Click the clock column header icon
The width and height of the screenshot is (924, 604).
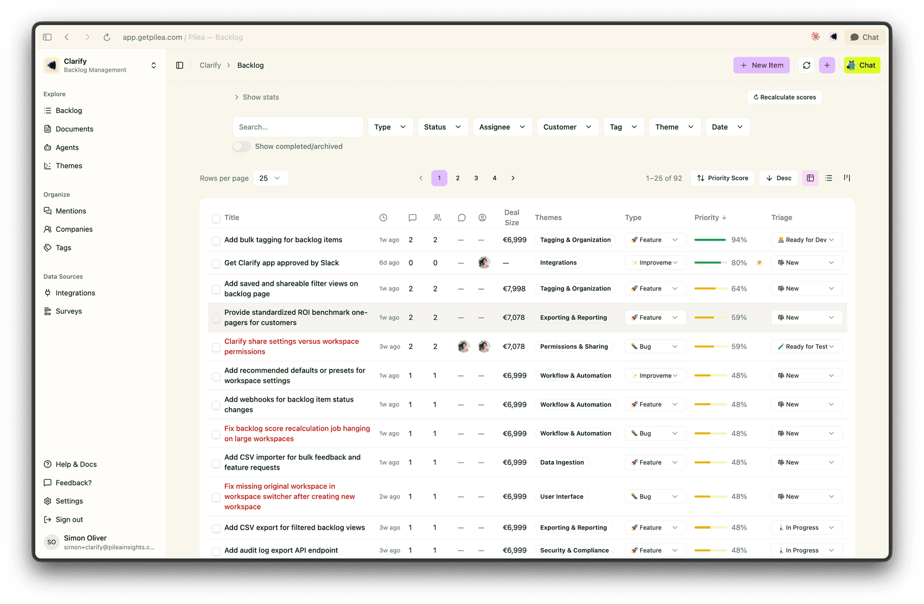pos(383,218)
